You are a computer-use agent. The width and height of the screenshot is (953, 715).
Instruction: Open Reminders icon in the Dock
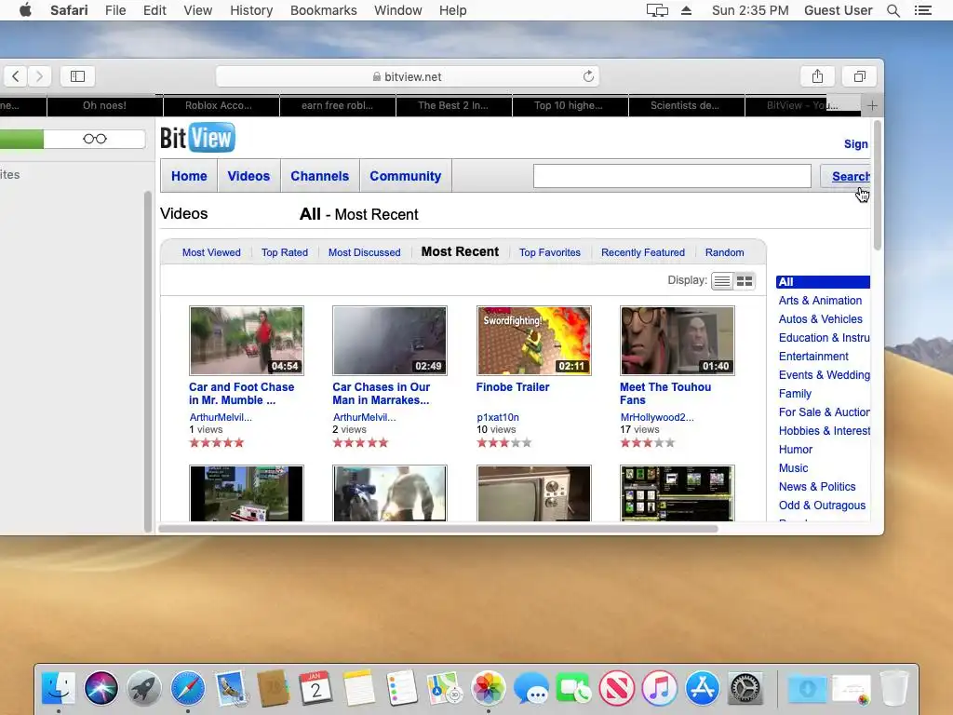[x=402, y=688]
